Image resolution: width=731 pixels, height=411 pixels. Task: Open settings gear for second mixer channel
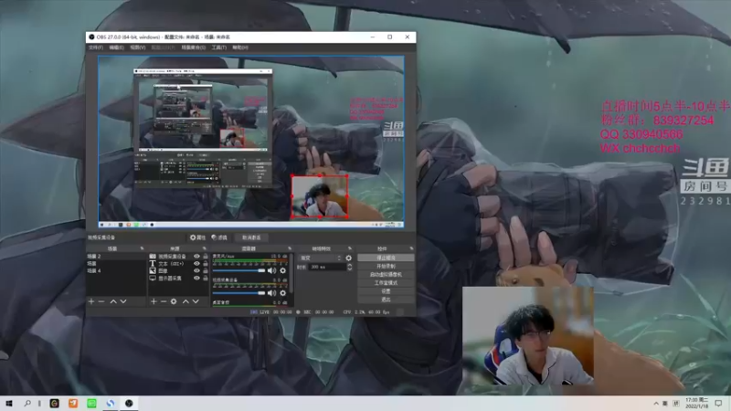282,293
